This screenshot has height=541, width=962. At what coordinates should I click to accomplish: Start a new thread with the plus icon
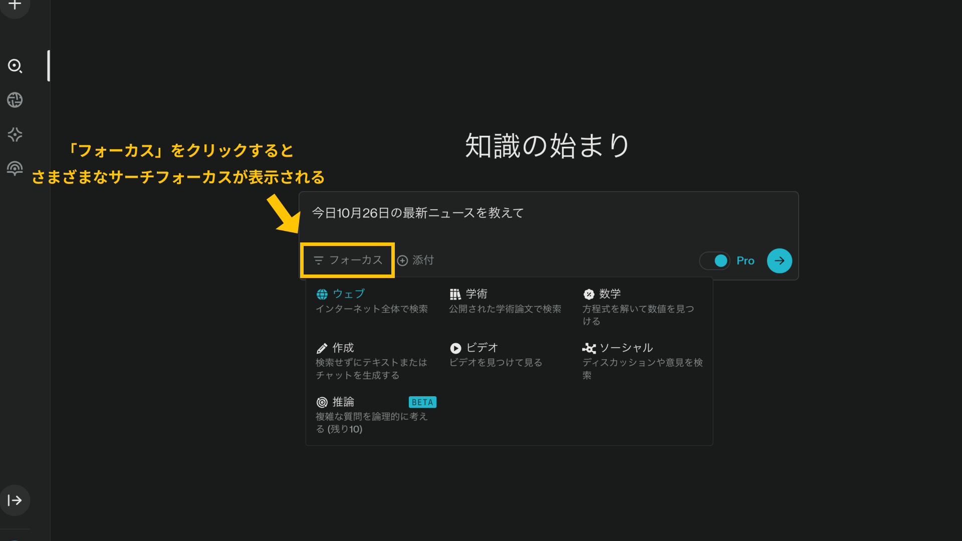tap(15, 7)
